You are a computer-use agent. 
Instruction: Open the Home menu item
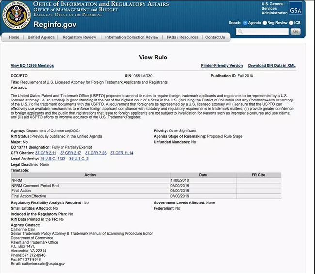point(14,37)
